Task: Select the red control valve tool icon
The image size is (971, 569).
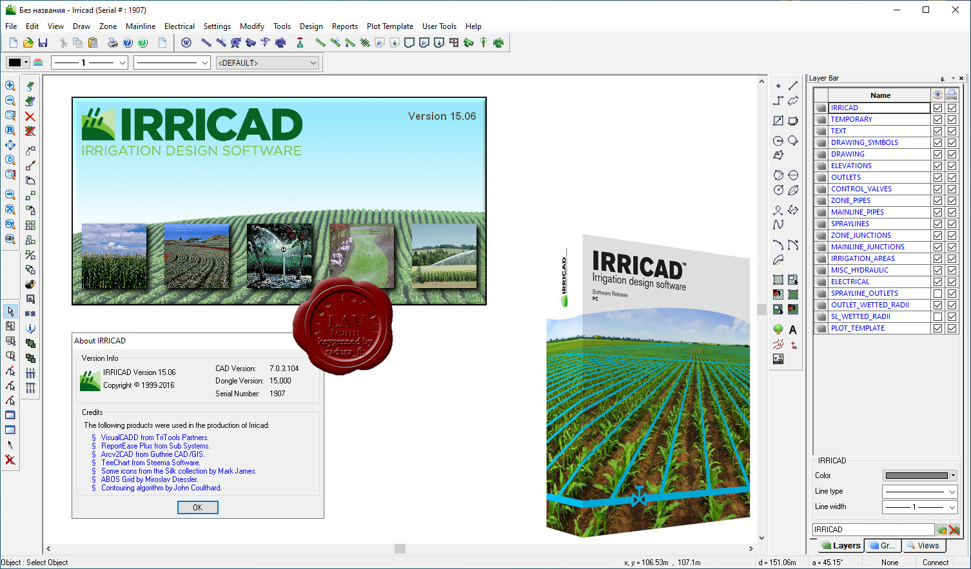Action: coord(300,43)
